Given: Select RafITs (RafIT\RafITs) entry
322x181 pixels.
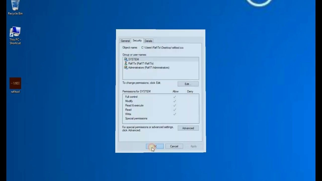Looking at the screenshot, I should [160, 63].
